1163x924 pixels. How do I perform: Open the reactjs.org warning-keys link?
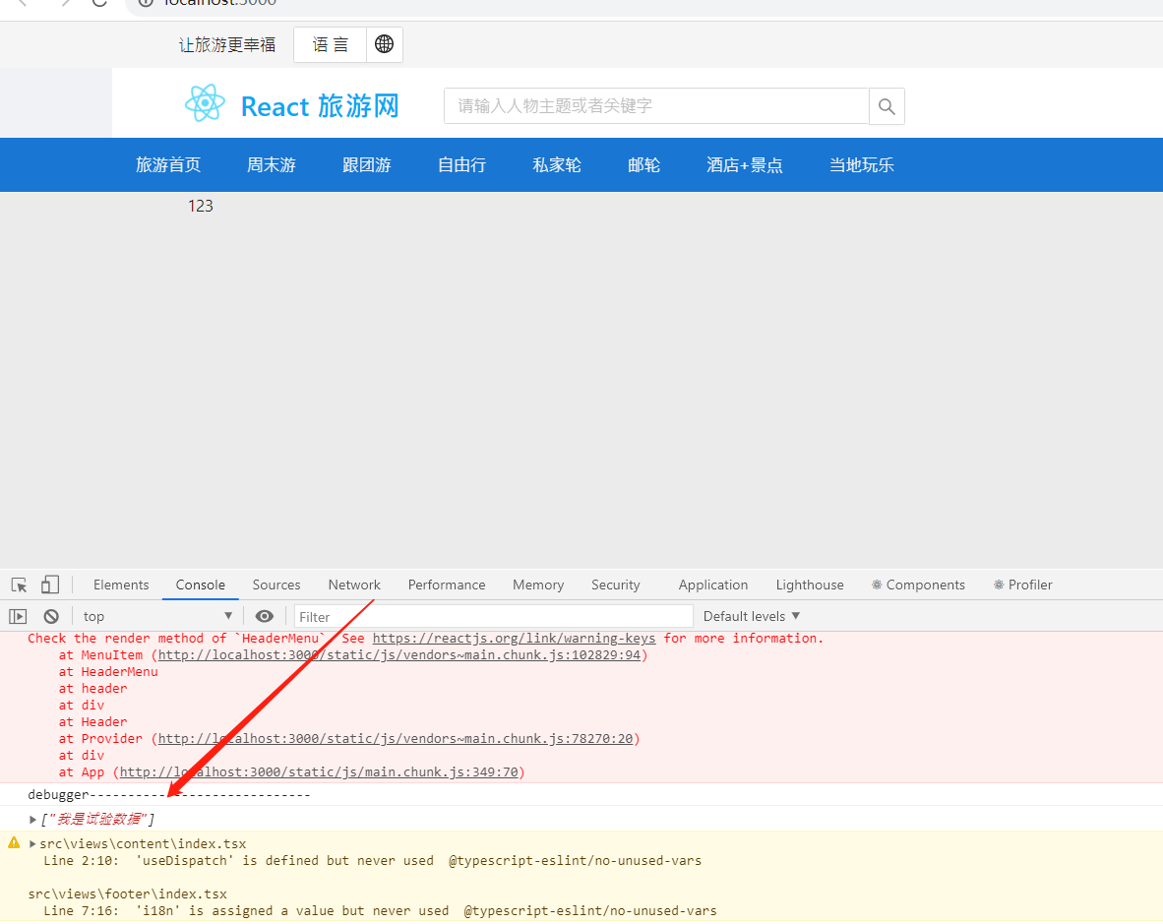point(513,638)
